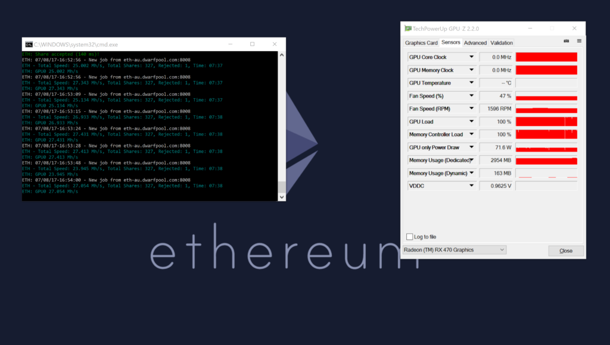
Task: Open the Fan Speed (RPM) sensor dropdown
Action: (x=471, y=108)
